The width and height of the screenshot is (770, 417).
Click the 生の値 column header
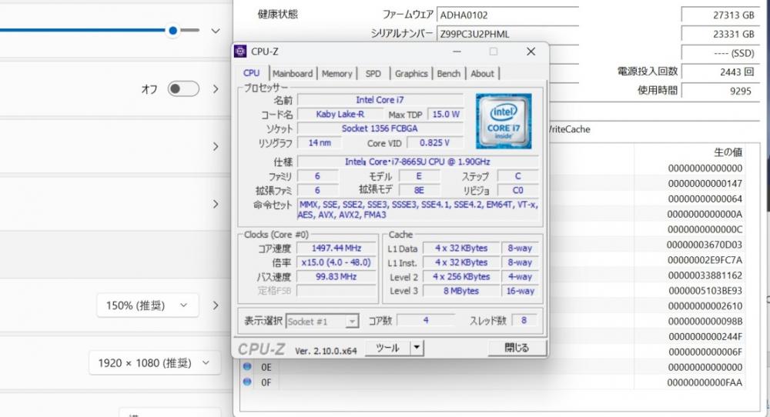tap(728, 152)
